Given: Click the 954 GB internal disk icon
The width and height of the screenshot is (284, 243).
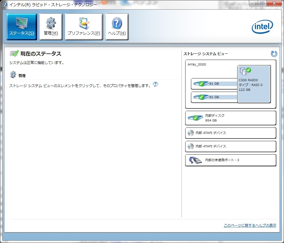Looking at the screenshot, I should 195,118.
